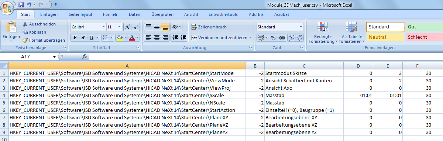The width and height of the screenshot is (443, 141).
Task: Save the workbook via quick access
Action: pos(21,4)
